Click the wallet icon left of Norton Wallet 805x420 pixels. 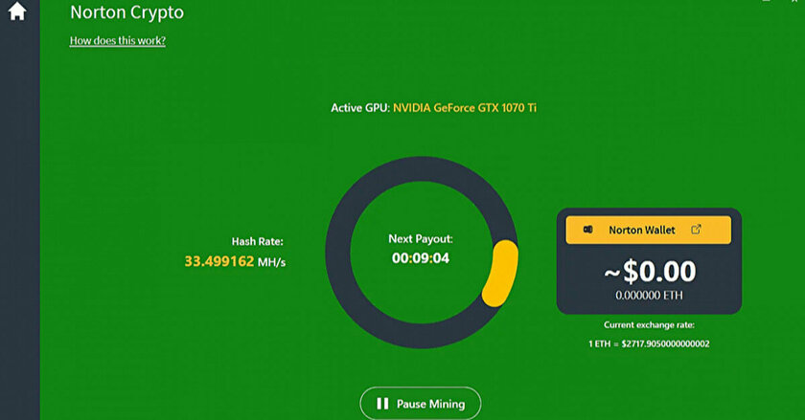(586, 230)
